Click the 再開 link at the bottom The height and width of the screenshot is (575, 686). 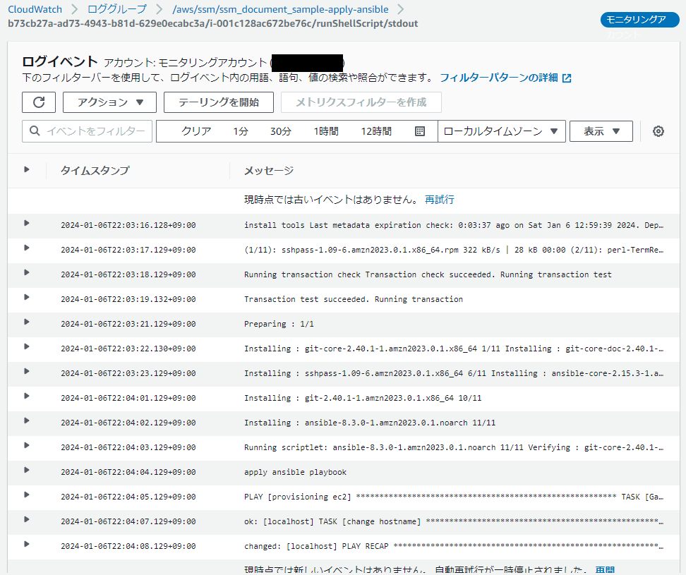click(605, 570)
